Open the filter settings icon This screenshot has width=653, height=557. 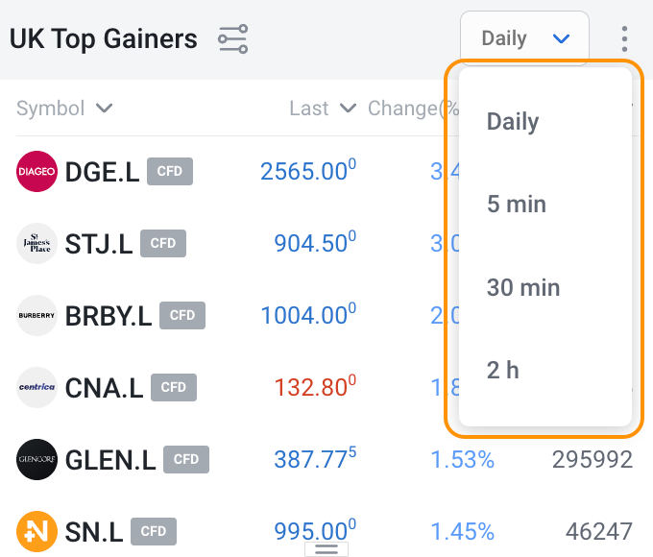tap(232, 38)
